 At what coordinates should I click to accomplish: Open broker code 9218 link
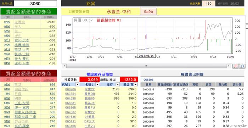coord(7,50)
